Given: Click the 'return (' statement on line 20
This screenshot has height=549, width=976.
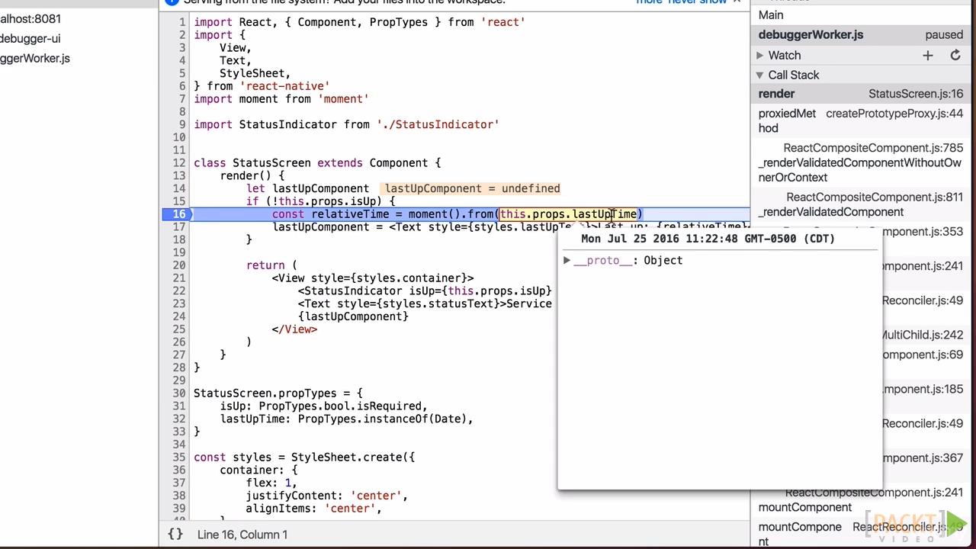Looking at the screenshot, I should point(271,265).
